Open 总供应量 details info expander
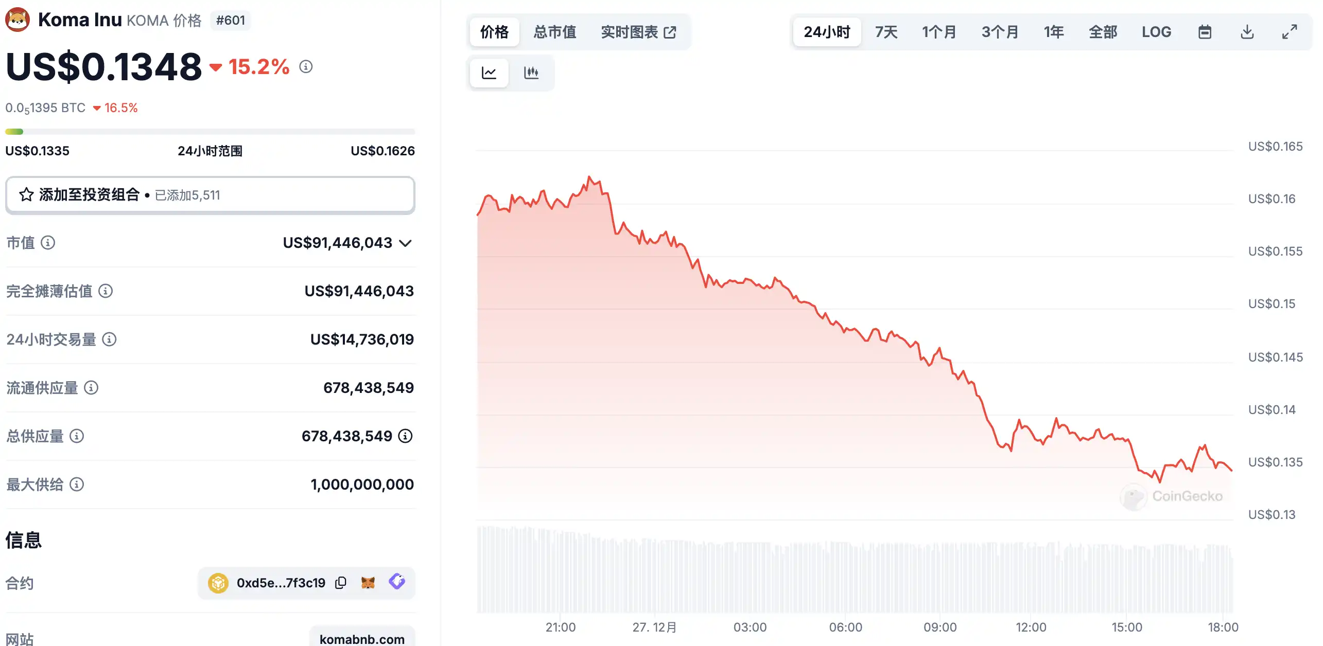Image resolution: width=1323 pixels, height=646 pixels. click(406, 436)
